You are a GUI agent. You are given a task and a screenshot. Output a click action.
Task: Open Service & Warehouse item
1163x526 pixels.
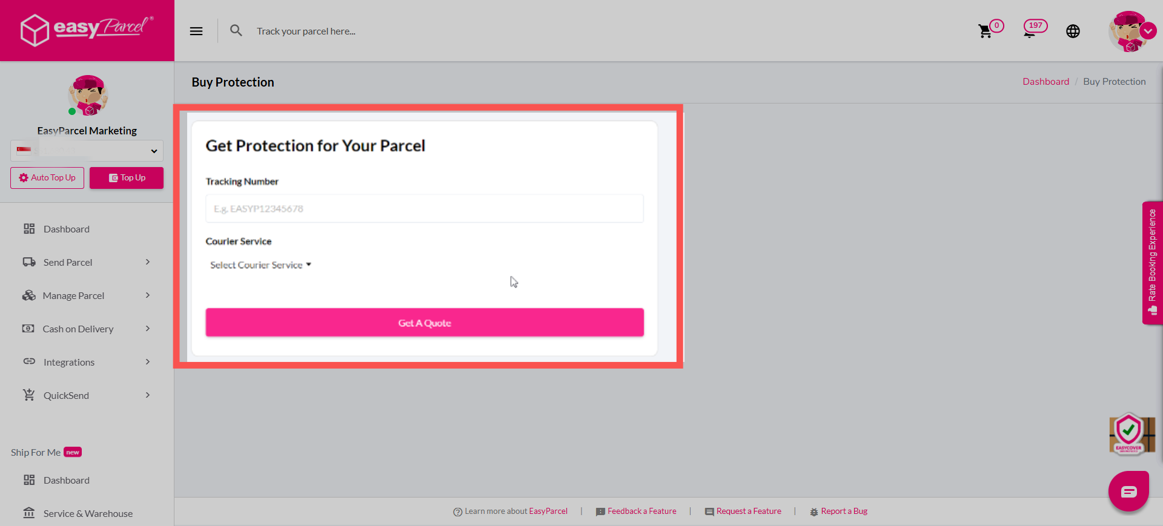pyautogui.click(x=88, y=513)
